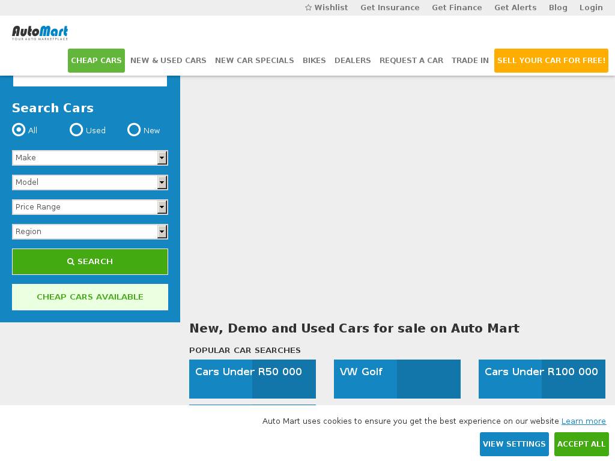Follow the Learn more cookie link

click(x=584, y=421)
